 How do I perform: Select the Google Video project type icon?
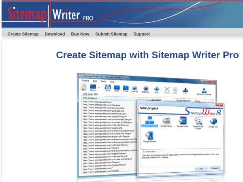(183, 122)
